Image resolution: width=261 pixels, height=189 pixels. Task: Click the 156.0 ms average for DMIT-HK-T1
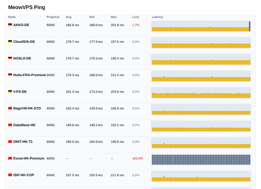pyautogui.click(x=72, y=142)
